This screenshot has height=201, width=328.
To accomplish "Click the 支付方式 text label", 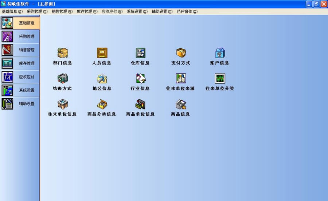I will point(181,63).
